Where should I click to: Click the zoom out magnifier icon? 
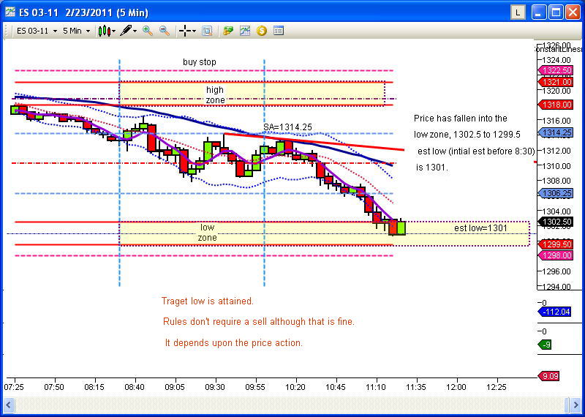pos(165,31)
